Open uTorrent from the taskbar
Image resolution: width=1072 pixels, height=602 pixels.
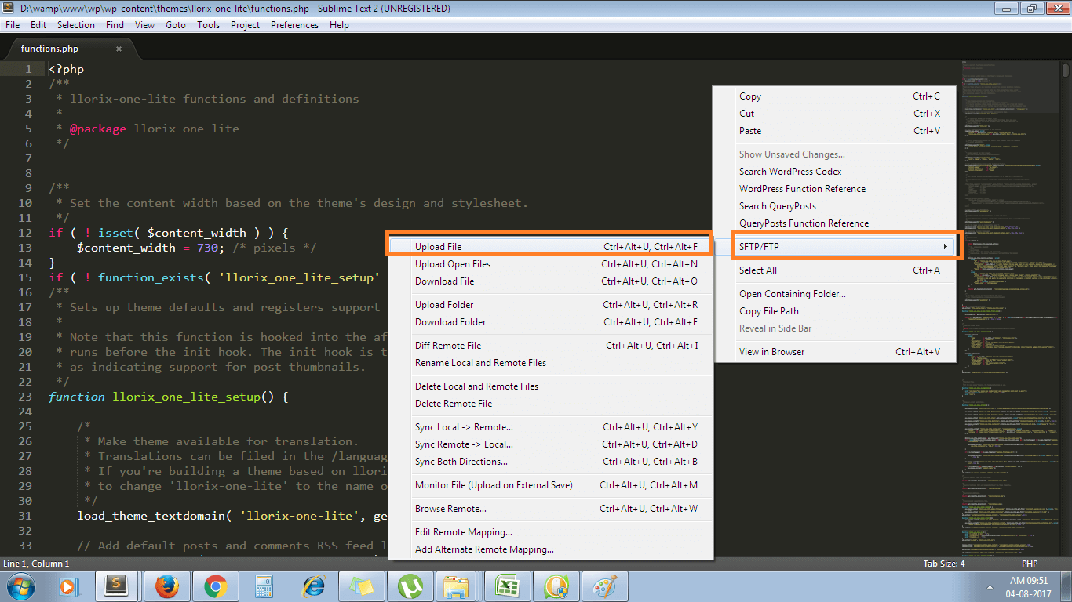coord(409,586)
